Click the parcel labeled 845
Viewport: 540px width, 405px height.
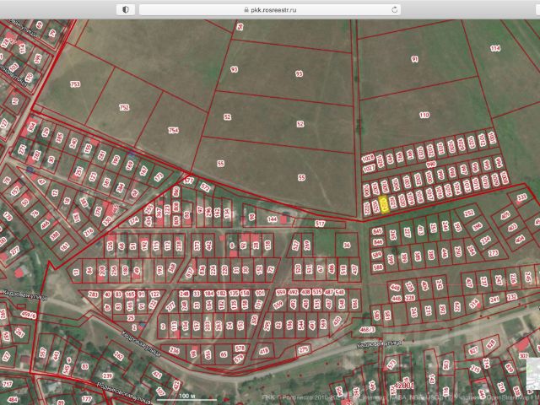tap(377, 230)
